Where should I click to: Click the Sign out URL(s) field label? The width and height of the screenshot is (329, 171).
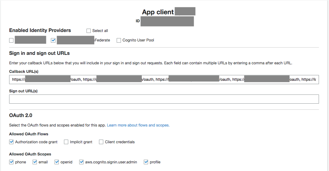[x=23, y=91]
